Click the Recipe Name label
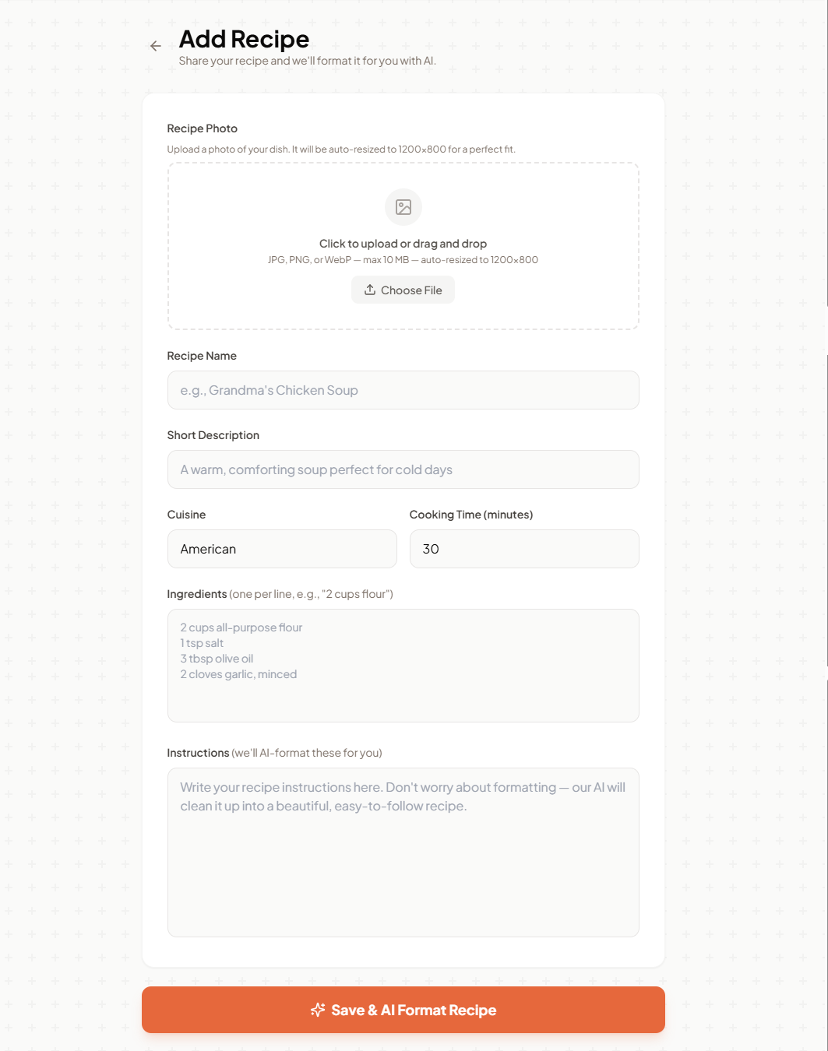828x1051 pixels. (x=202, y=356)
